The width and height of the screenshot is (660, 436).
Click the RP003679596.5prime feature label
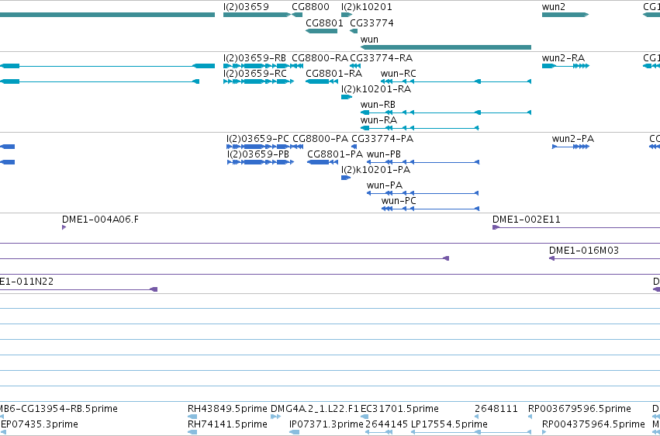click(579, 409)
